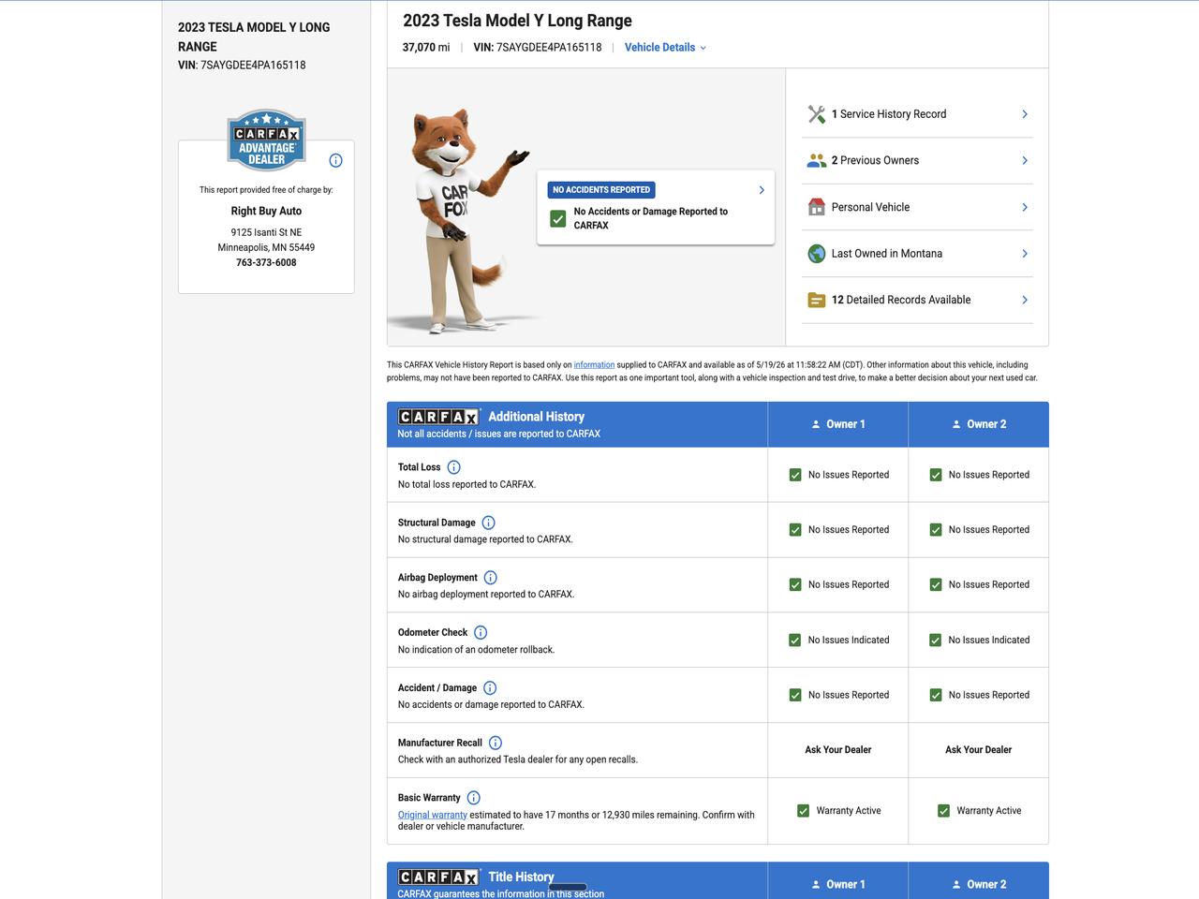Screen dimensions: 1199x899
Task: Open dealer info tooltip beside Advantage Dealer badge
Action: 336,160
